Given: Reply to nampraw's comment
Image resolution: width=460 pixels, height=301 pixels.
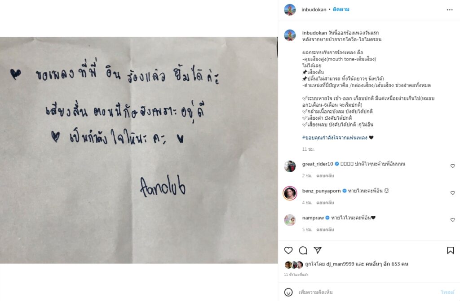Looking at the screenshot, I should pyautogui.click(x=325, y=230).
